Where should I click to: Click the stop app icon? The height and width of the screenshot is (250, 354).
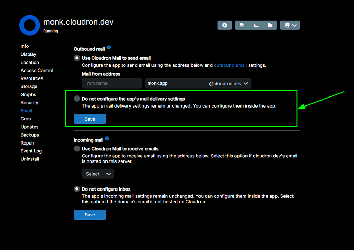coord(225,25)
